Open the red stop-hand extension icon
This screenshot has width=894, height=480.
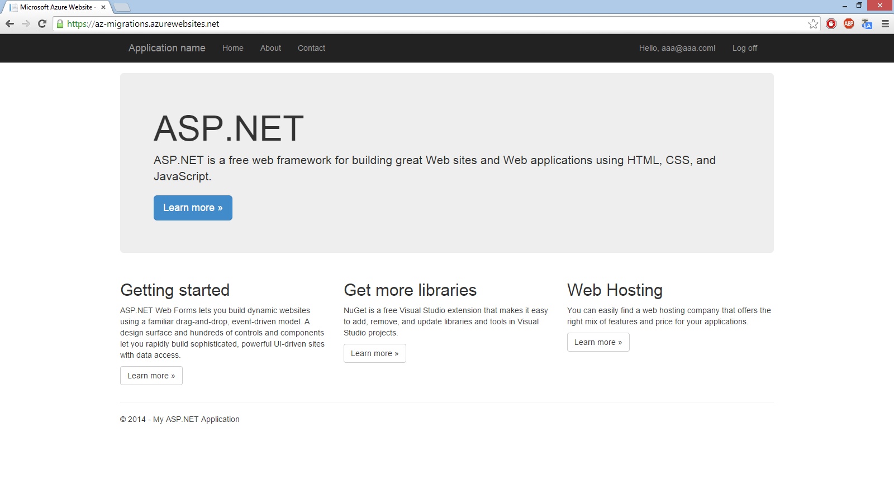tap(831, 23)
